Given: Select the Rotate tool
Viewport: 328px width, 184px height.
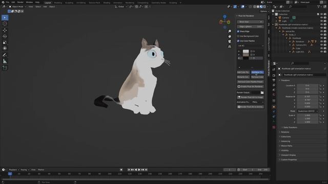Looking at the screenshot, I should point(5,36).
